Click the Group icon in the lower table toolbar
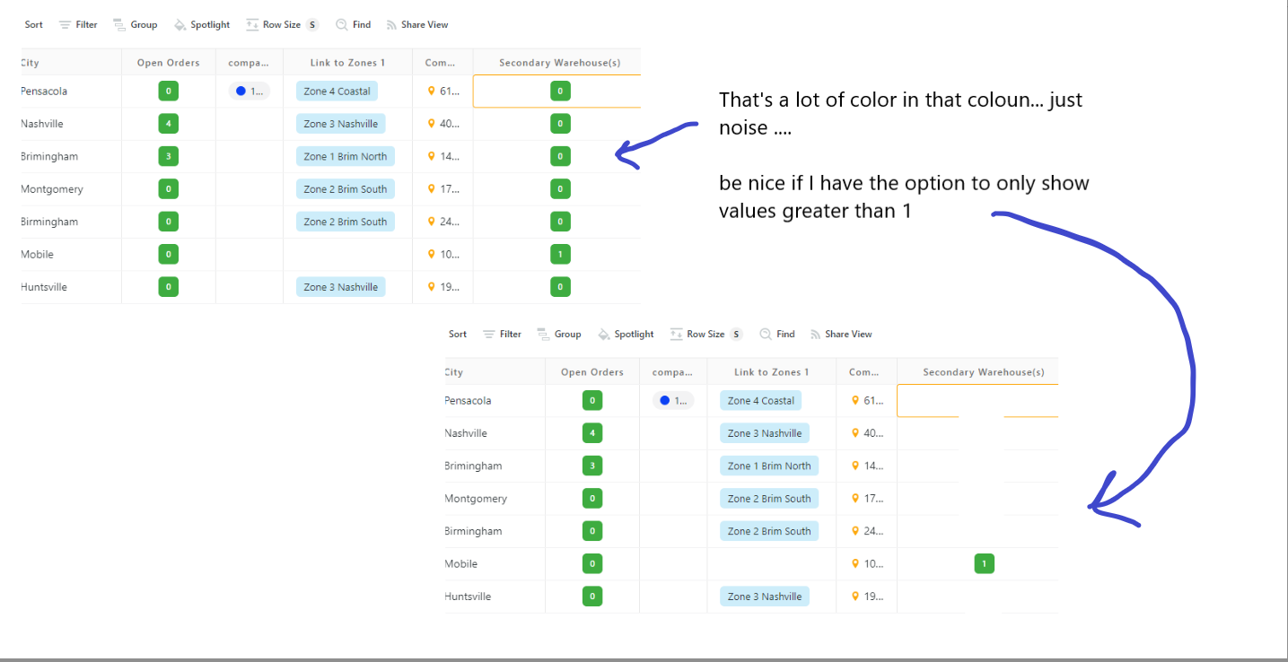 click(x=543, y=335)
